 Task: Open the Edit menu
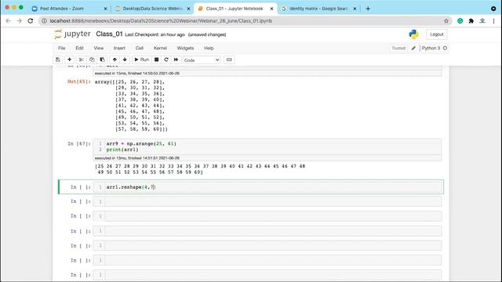pyautogui.click(x=79, y=49)
